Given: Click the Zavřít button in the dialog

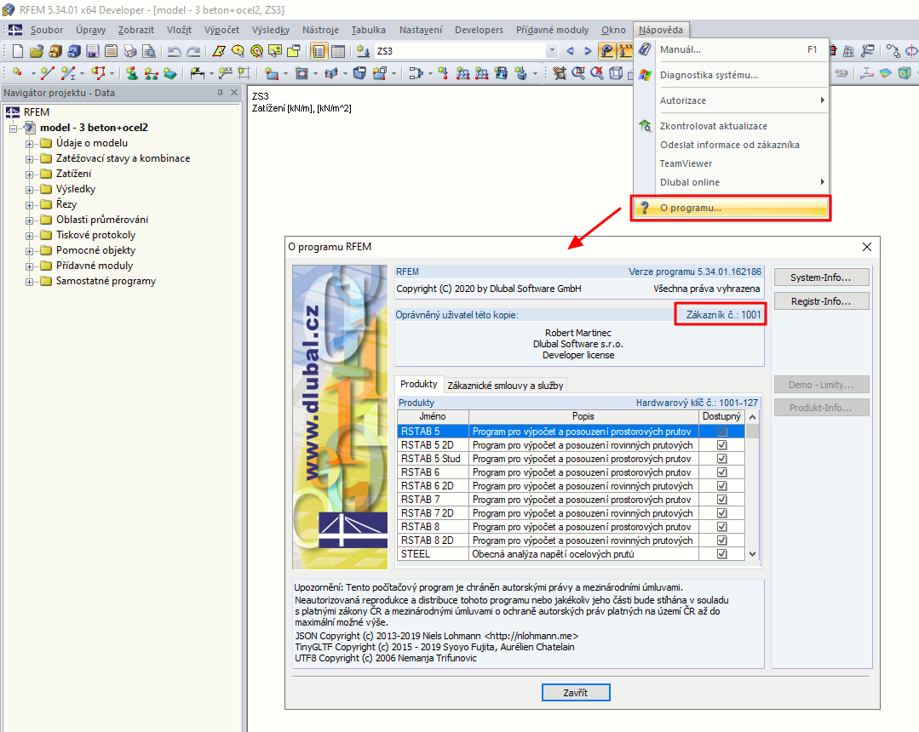Looking at the screenshot, I should [576, 692].
